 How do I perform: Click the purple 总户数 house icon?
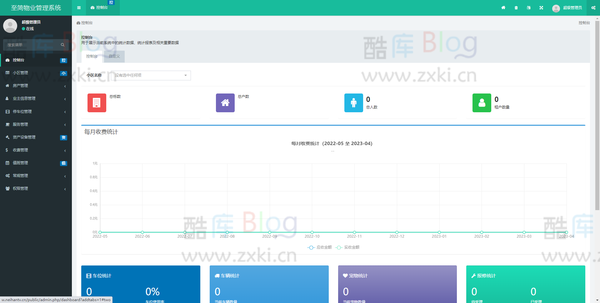(225, 103)
